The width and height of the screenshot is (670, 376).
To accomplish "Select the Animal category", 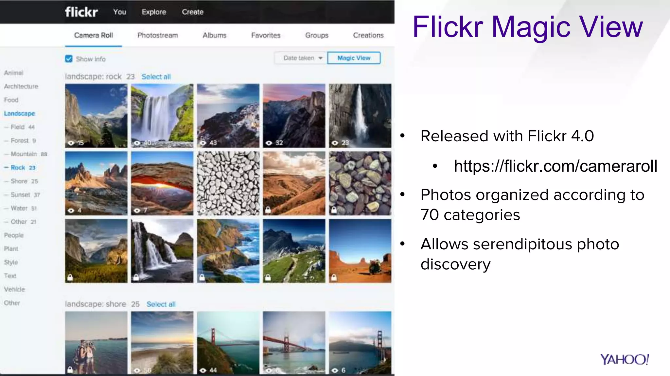I will coord(14,73).
